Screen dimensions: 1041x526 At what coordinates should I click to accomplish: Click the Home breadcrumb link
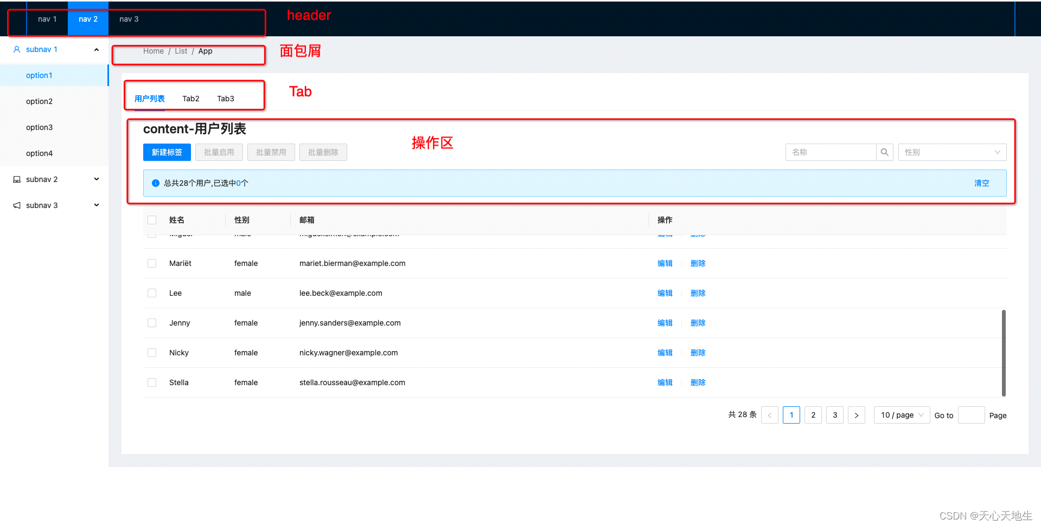click(154, 51)
